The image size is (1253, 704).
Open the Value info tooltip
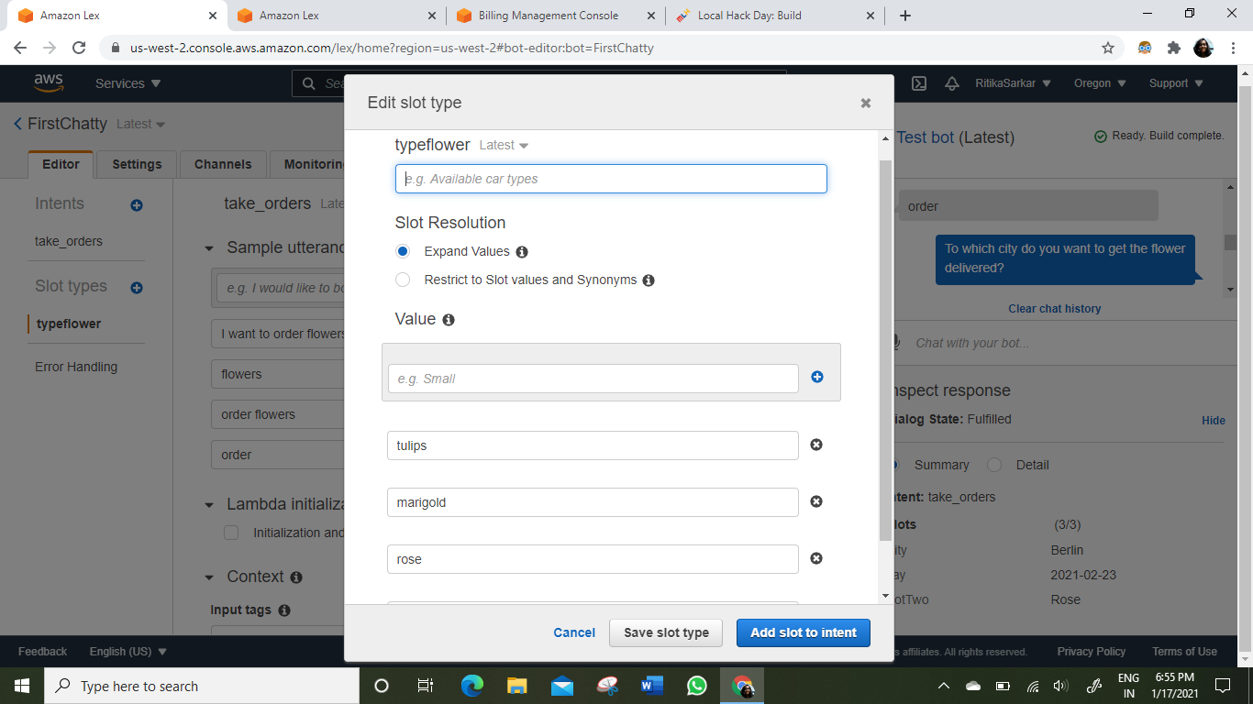pyautogui.click(x=449, y=320)
